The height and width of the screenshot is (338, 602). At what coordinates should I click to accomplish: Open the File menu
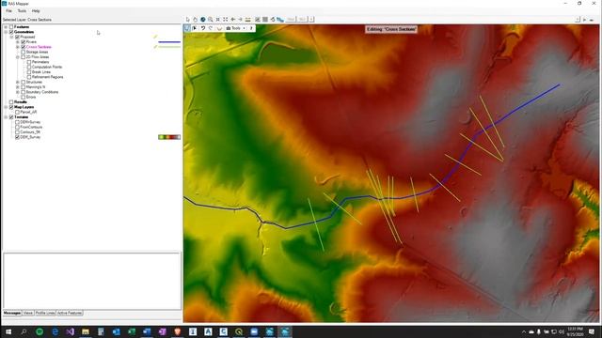coord(8,11)
